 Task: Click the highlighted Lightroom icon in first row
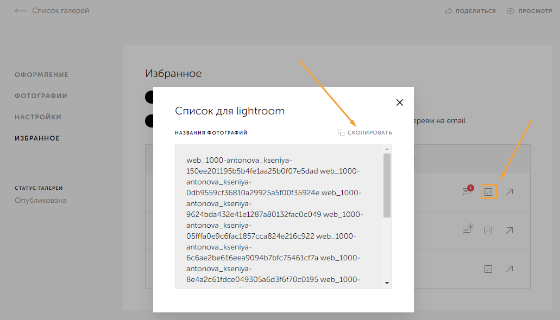coord(488,192)
